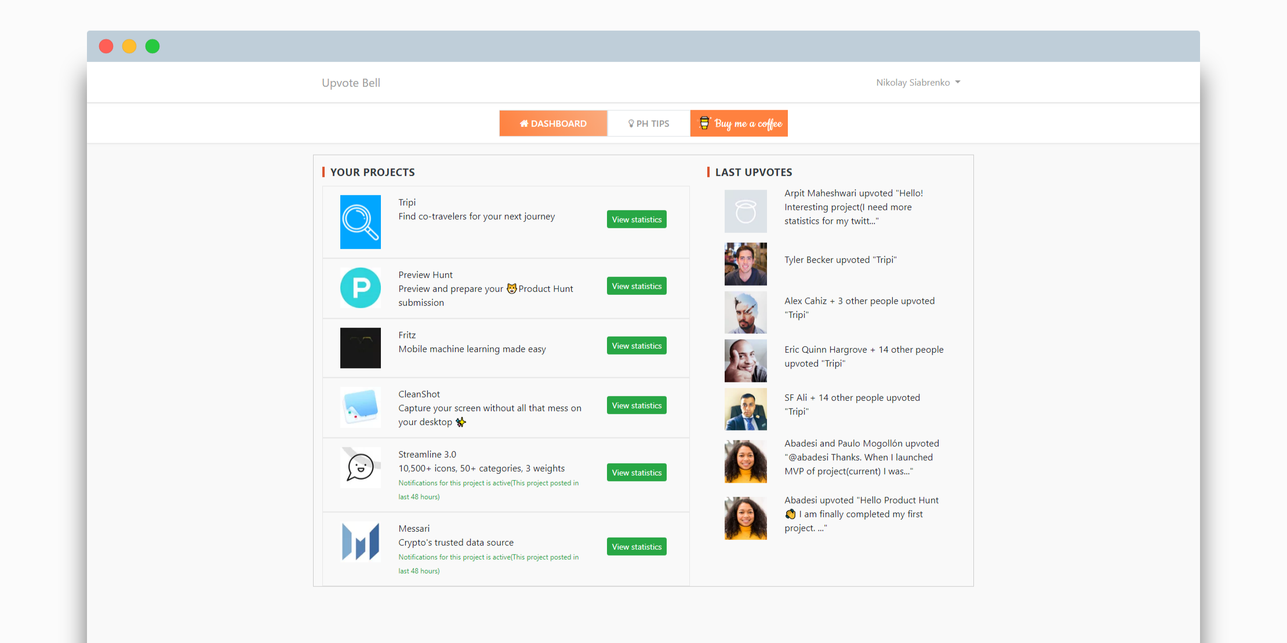Click Alex Cahiz's avatar photo

[746, 312]
